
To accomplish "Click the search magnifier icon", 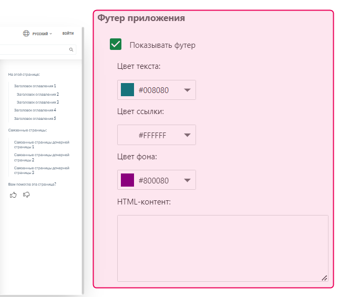I will 71,50.
